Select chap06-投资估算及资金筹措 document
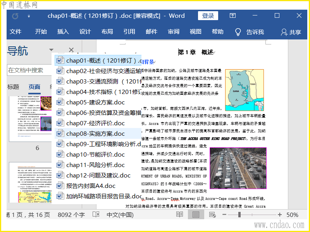The height and width of the screenshot is (232, 310). coord(98,113)
